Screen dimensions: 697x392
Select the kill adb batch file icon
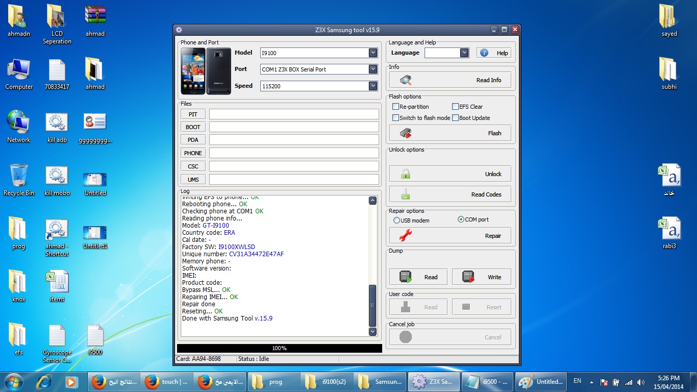57,127
